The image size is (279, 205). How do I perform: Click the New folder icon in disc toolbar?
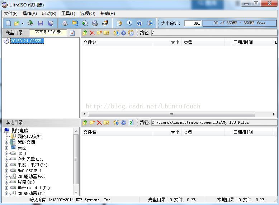coord(99,33)
